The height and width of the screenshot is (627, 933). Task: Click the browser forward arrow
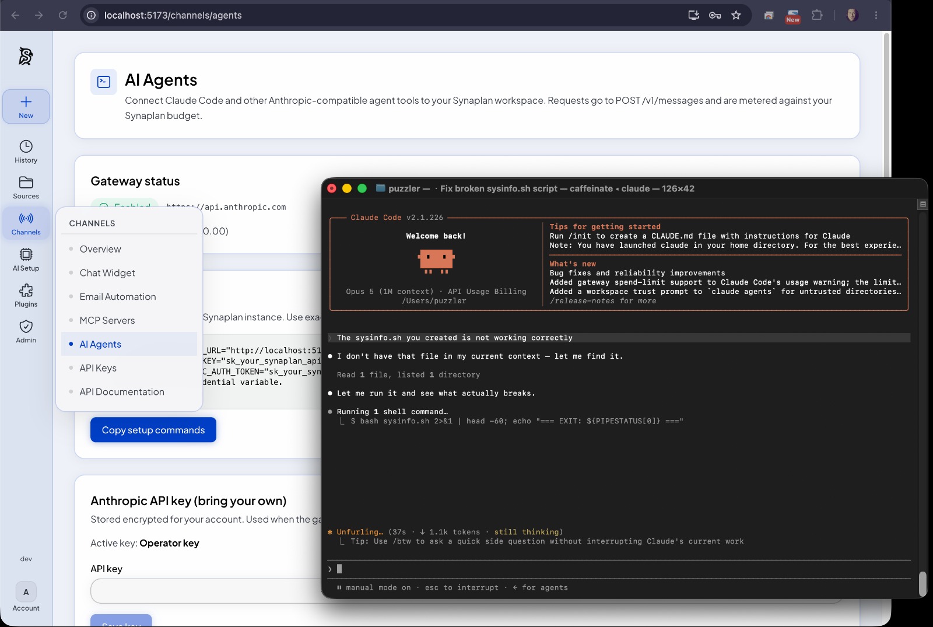(39, 15)
